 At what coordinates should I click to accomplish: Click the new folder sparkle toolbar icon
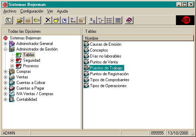pos(56,20)
